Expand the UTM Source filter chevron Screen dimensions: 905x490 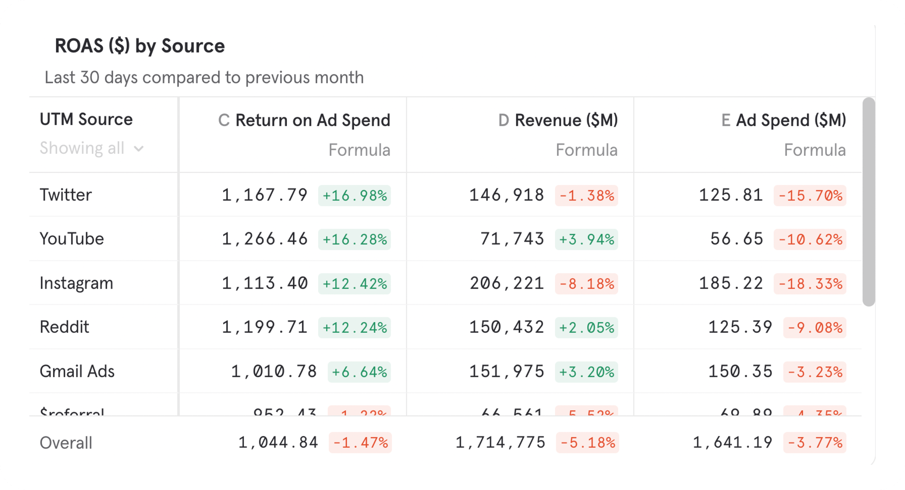(x=139, y=148)
